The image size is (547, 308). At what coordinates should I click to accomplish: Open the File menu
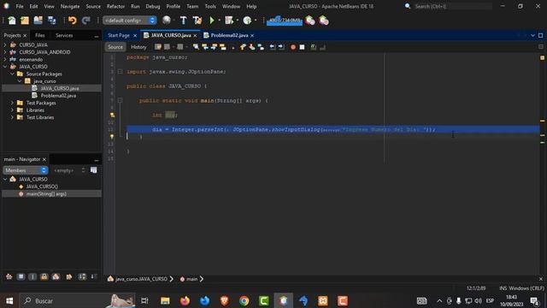point(20,6)
